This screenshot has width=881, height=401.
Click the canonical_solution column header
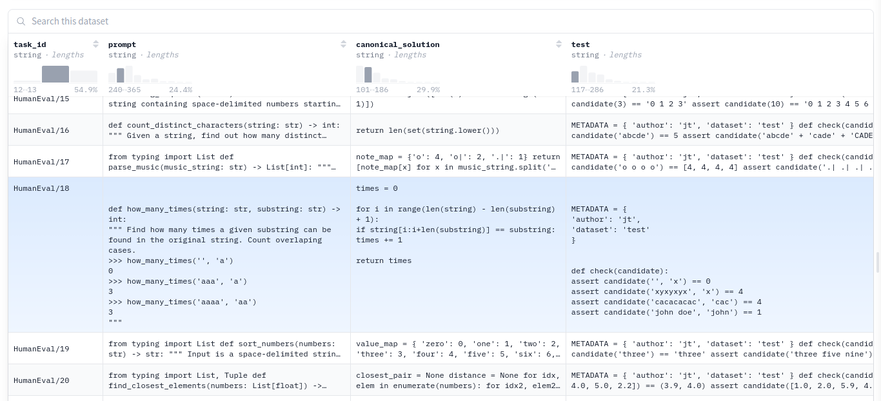(x=397, y=44)
